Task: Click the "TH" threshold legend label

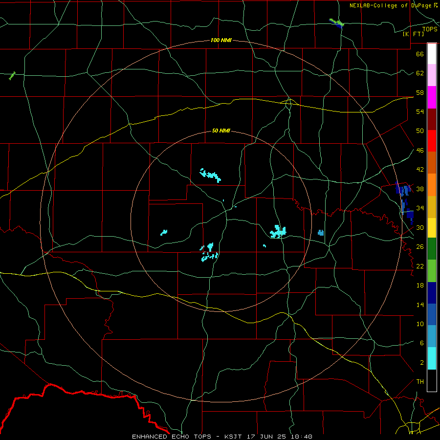Action: click(420, 381)
